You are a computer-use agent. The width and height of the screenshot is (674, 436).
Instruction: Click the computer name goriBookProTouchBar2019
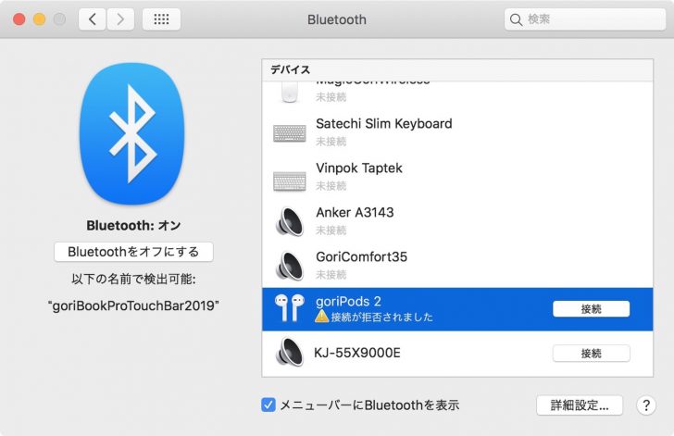coord(133,305)
